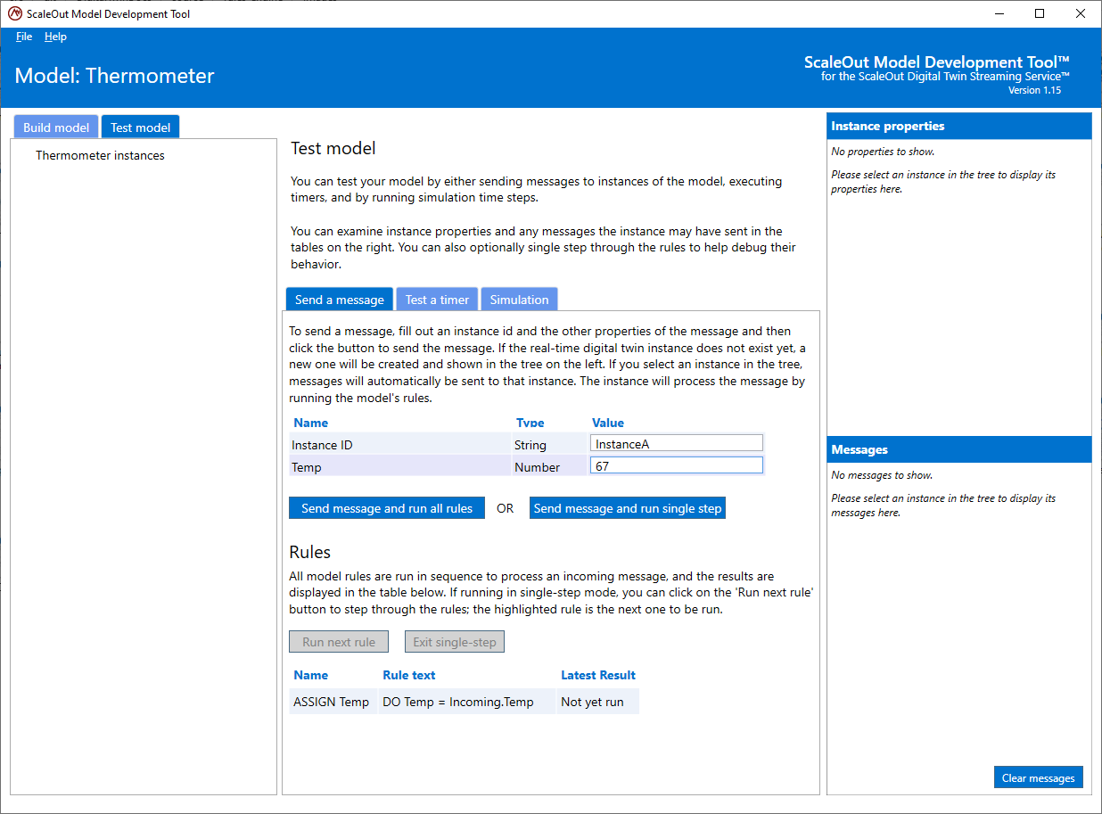The width and height of the screenshot is (1102, 814).
Task: Click the Latest Result column header
Action: 598,675
